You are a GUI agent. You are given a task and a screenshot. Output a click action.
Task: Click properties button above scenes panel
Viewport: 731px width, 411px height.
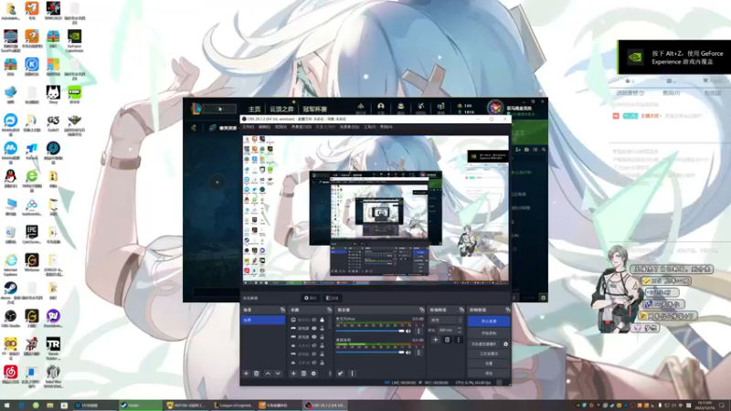coord(311,298)
